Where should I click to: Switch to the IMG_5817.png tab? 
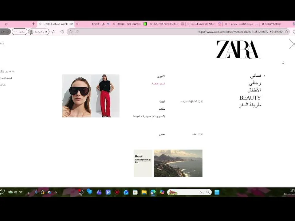(x=166, y=24)
